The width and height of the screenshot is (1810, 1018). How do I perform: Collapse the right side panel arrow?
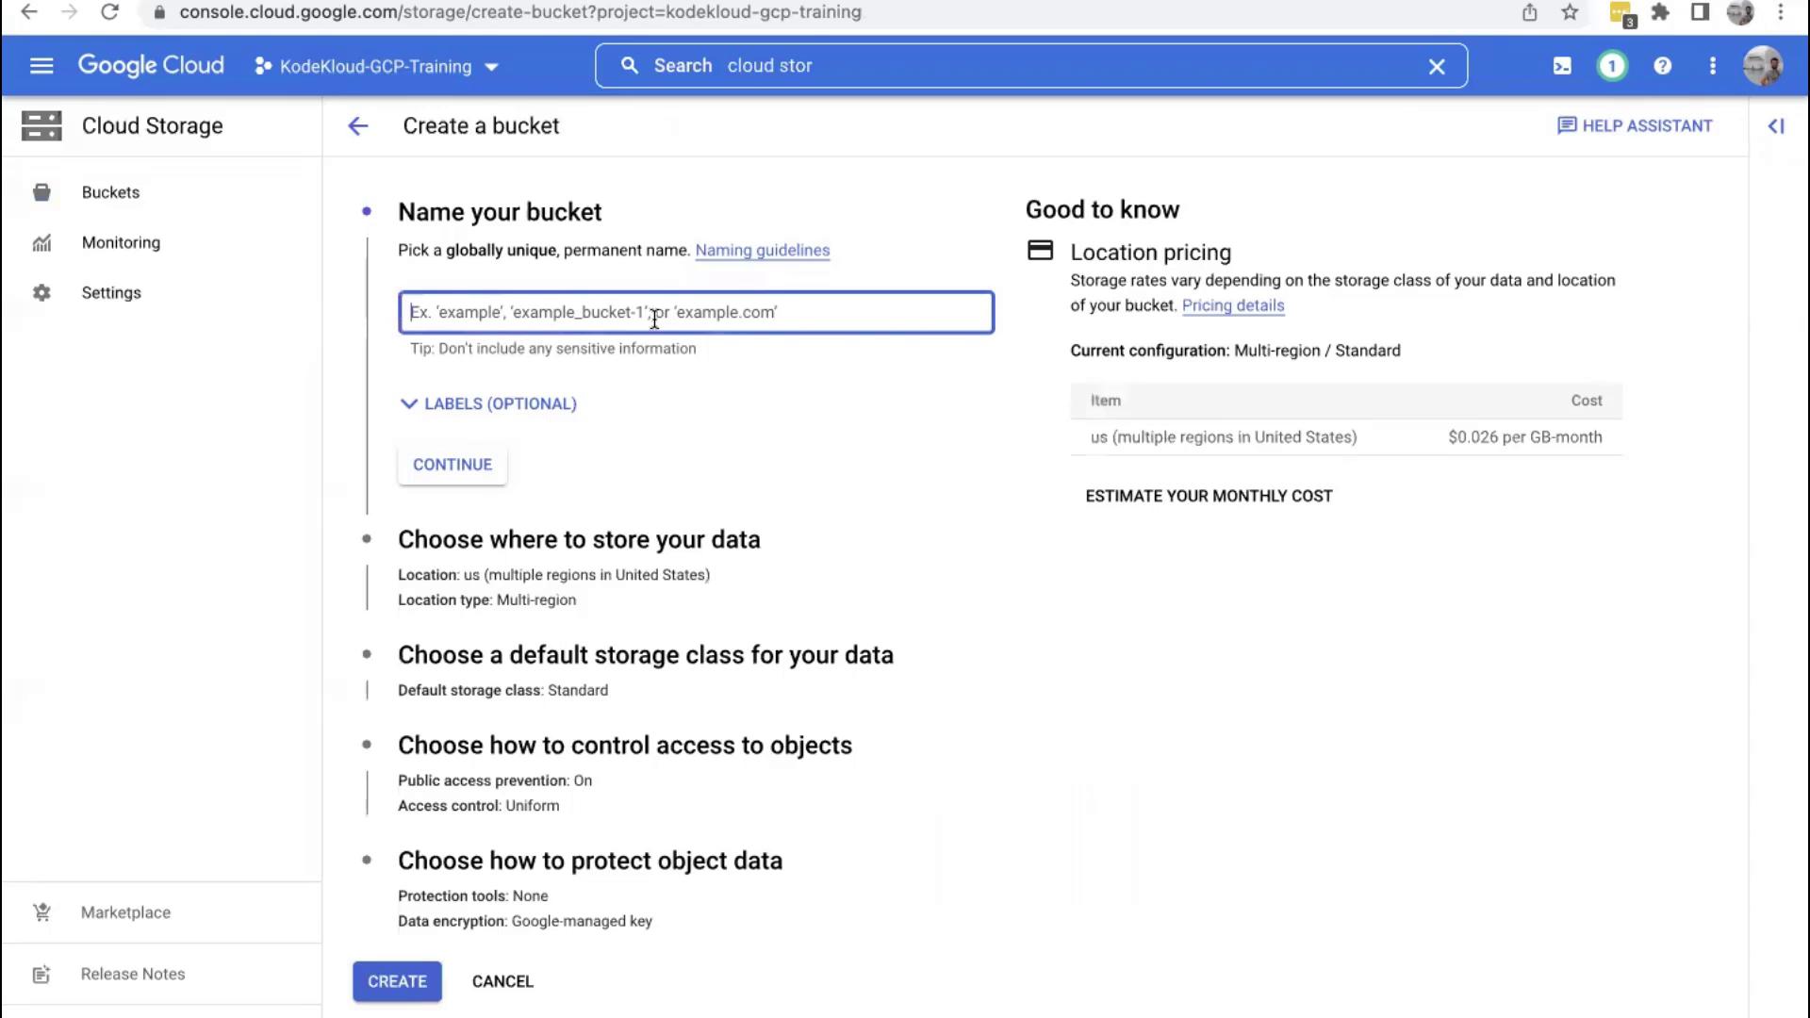[1776, 126]
